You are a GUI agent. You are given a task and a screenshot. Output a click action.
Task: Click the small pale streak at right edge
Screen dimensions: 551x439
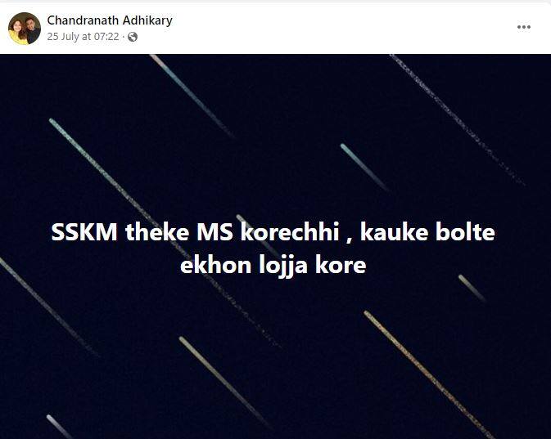point(472,288)
